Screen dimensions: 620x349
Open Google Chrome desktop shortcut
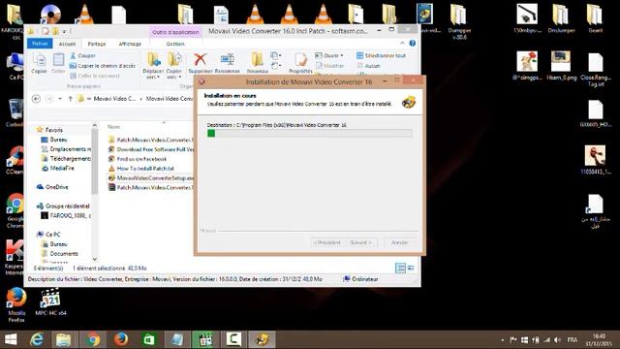[15, 211]
